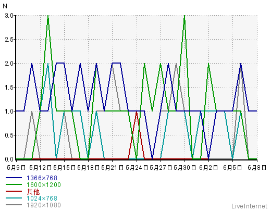Click the 6月2日 date label on the axis
This screenshot has height=211, width=271.
click(208, 168)
